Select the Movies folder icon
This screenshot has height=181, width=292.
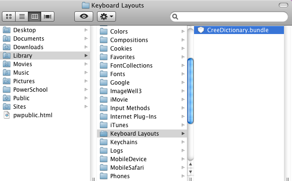point(7,64)
